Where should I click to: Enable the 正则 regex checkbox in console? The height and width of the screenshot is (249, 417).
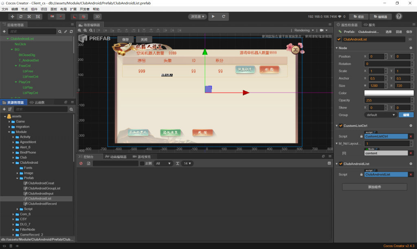tap(142, 163)
